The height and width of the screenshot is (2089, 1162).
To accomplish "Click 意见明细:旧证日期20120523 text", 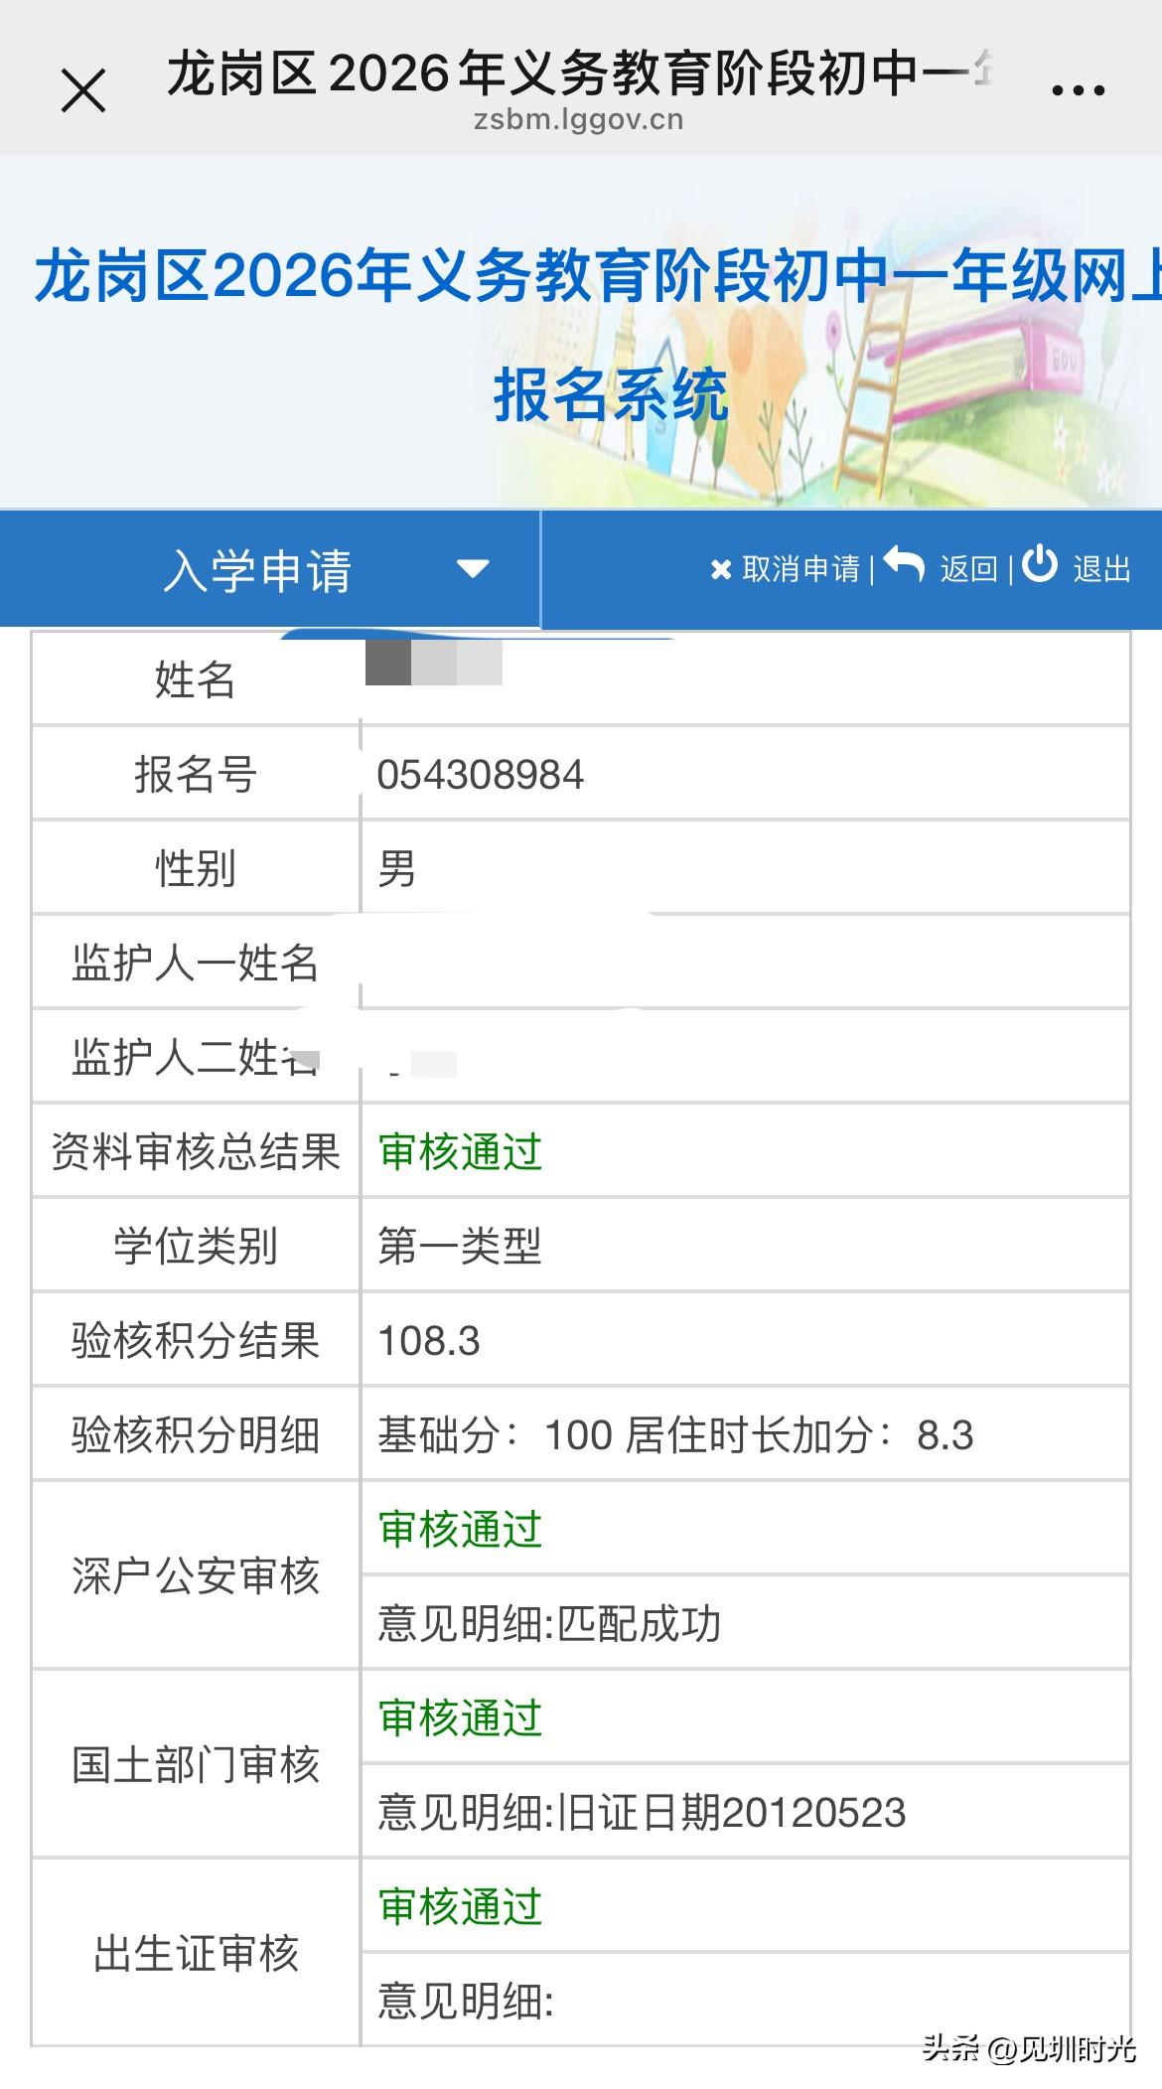I will (x=642, y=1813).
